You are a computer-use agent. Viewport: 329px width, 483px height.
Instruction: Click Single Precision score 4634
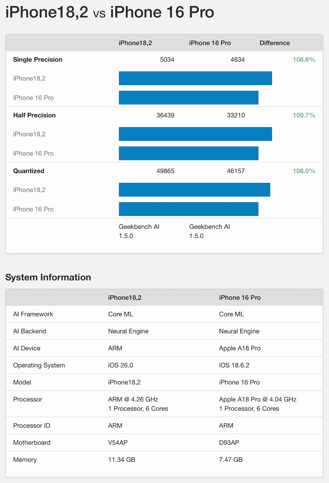(237, 59)
